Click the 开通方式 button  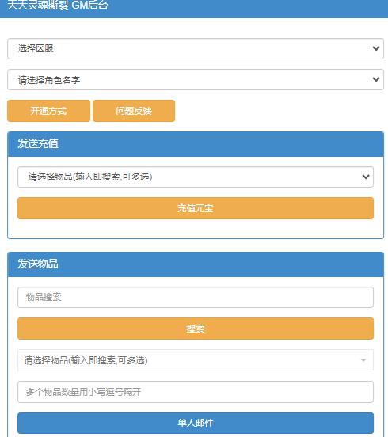click(48, 111)
